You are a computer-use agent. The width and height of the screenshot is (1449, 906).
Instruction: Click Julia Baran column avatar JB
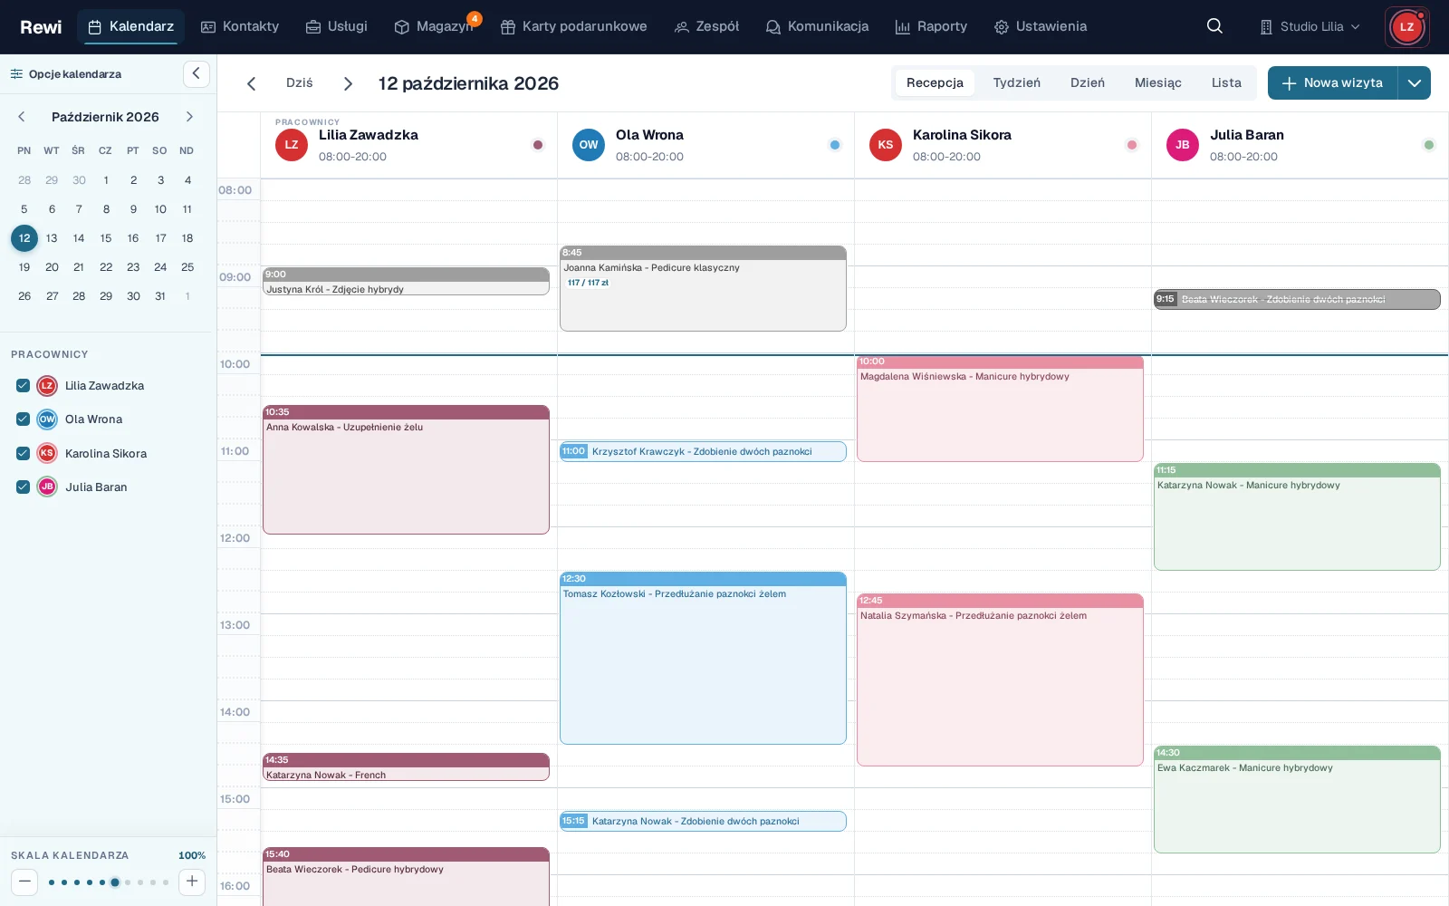1183,145
